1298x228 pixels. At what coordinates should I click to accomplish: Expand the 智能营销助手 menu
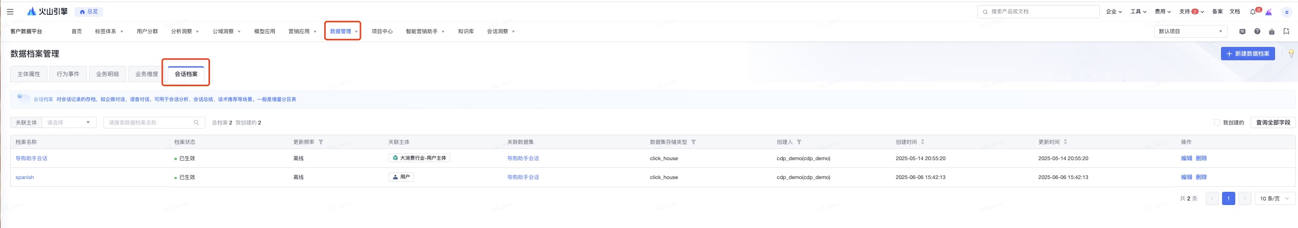(425, 32)
